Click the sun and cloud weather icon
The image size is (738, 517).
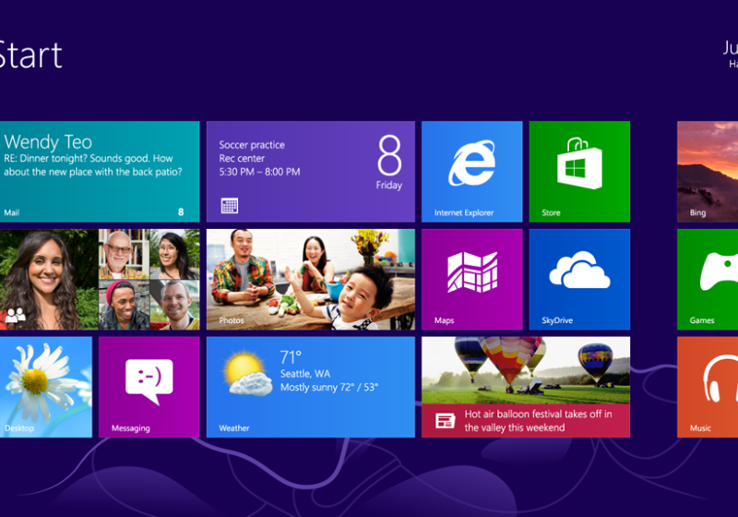coord(247,374)
